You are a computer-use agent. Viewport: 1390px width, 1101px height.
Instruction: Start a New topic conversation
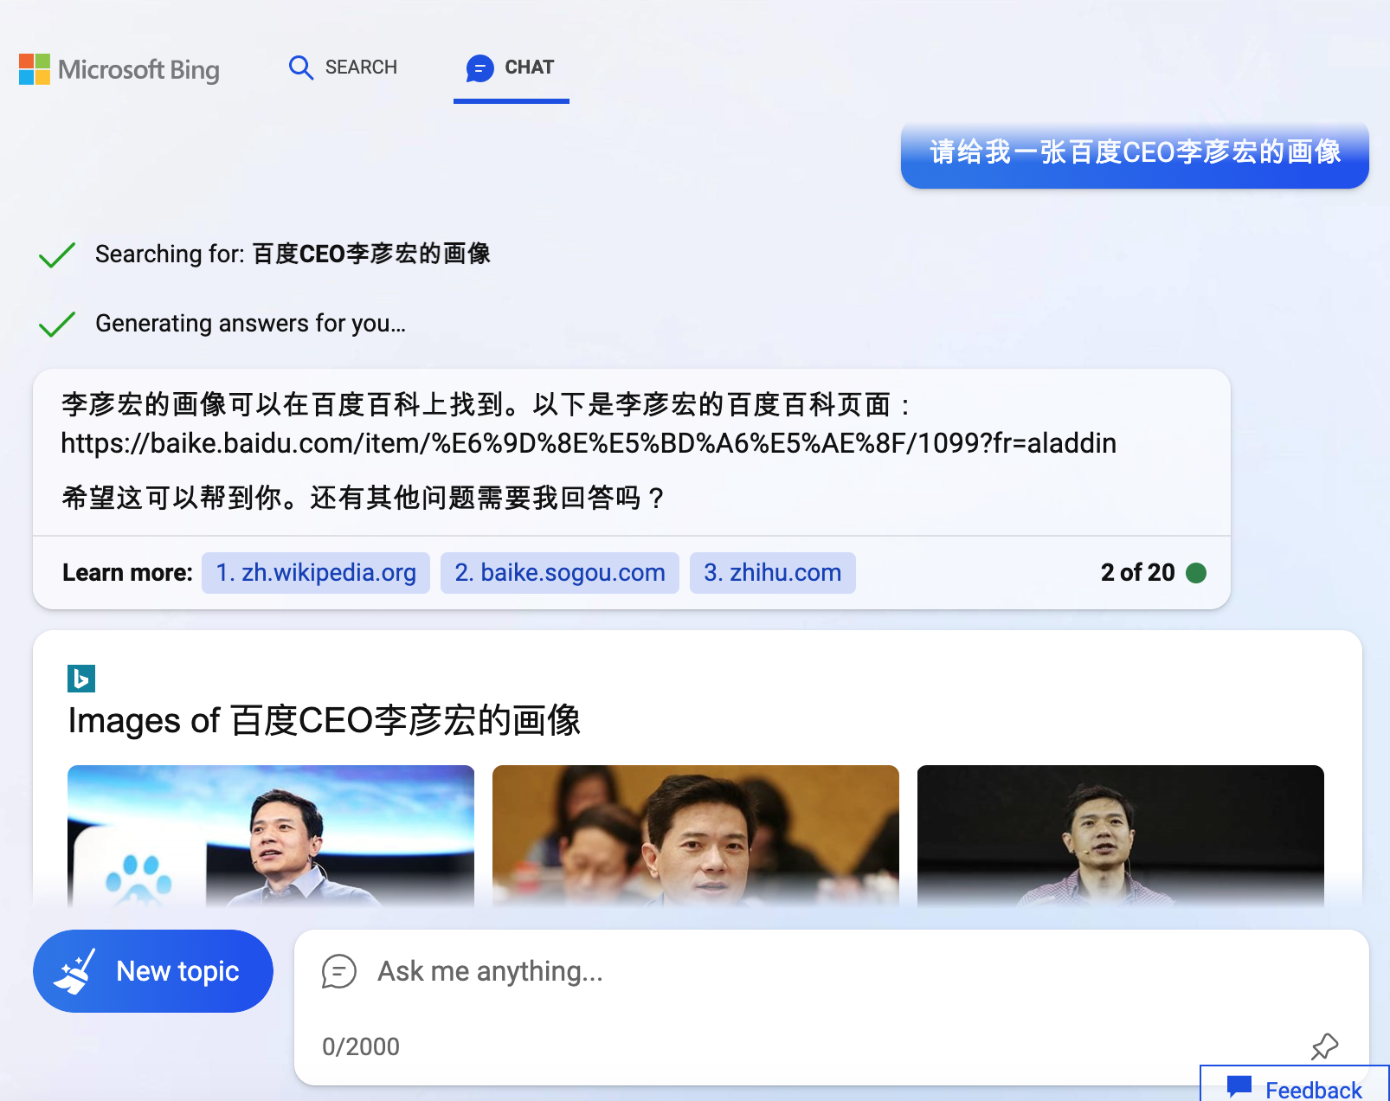[153, 971]
